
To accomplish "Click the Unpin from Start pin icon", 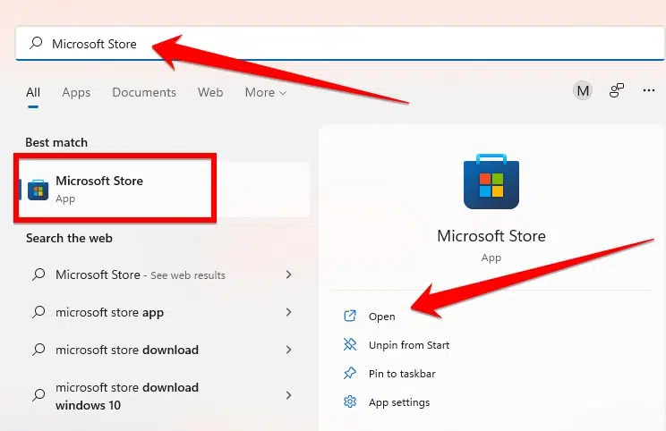I will point(350,344).
